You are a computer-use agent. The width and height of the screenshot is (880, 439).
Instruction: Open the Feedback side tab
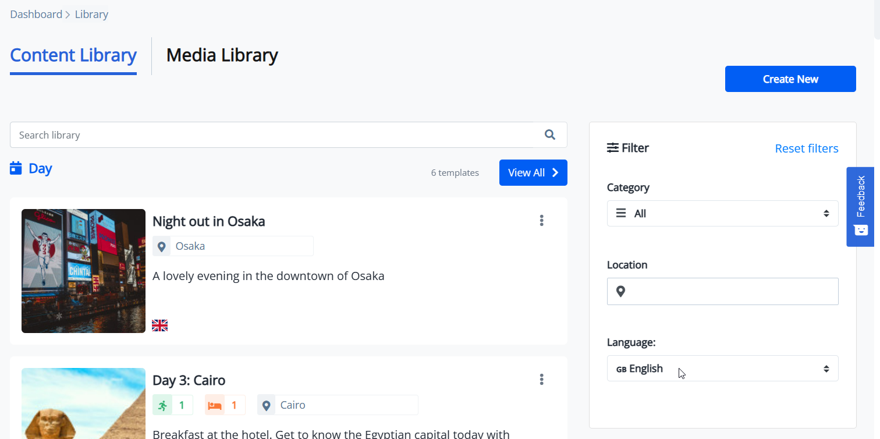(860, 207)
